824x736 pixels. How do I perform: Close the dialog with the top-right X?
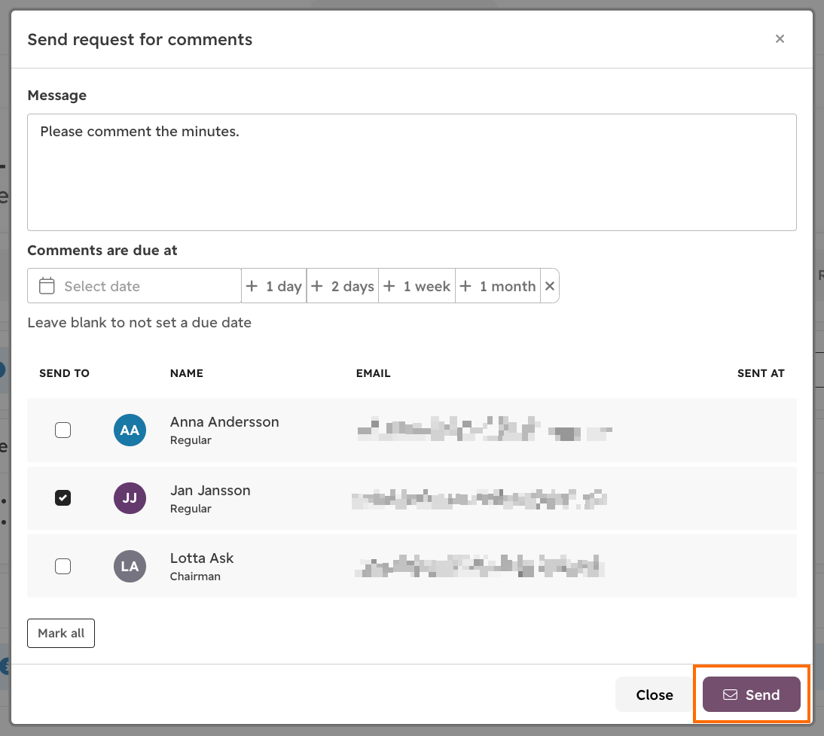[780, 39]
